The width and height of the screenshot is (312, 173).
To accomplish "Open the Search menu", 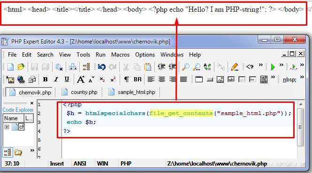I will [x=45, y=55].
